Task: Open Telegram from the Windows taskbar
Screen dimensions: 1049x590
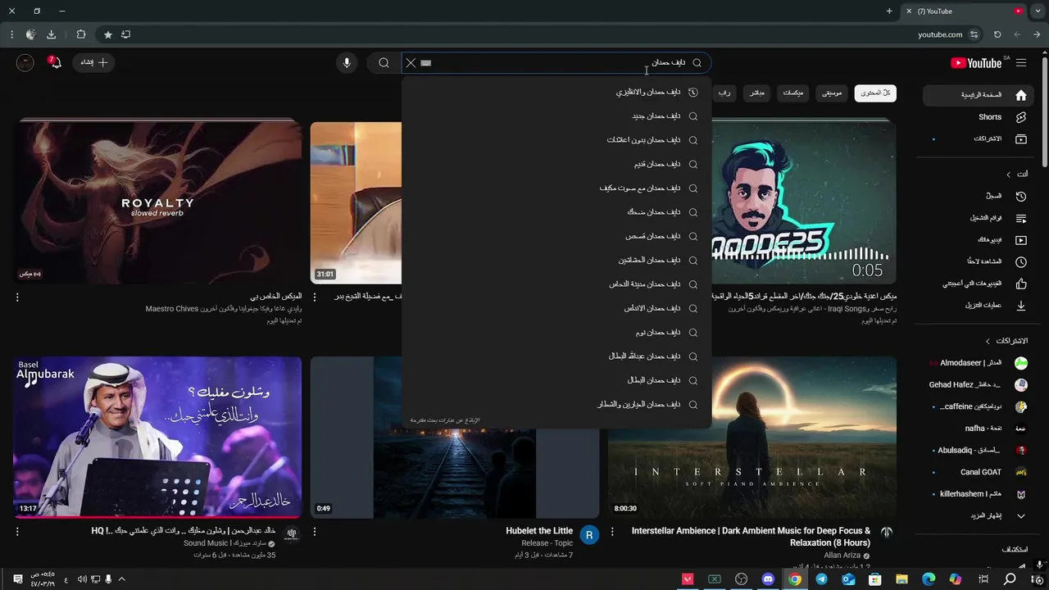Action: (x=821, y=579)
